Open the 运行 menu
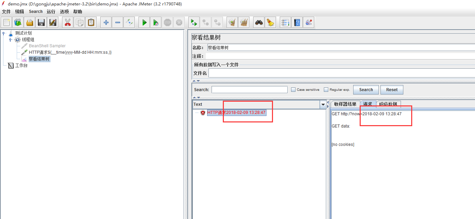The height and width of the screenshot is (219, 475). [x=51, y=12]
